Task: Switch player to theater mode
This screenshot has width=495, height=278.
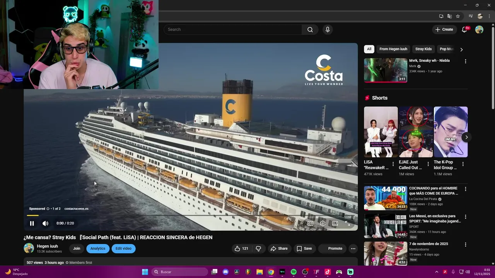Action: (335, 223)
